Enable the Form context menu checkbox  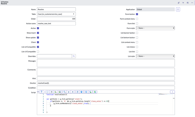137,19
